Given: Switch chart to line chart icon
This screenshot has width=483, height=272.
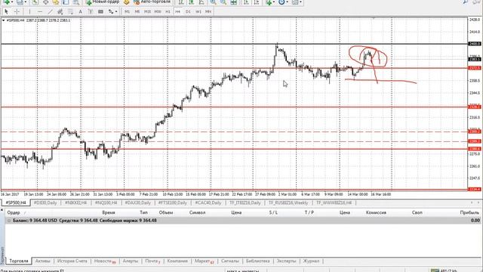Looking at the screenshot, I should [202, 2].
